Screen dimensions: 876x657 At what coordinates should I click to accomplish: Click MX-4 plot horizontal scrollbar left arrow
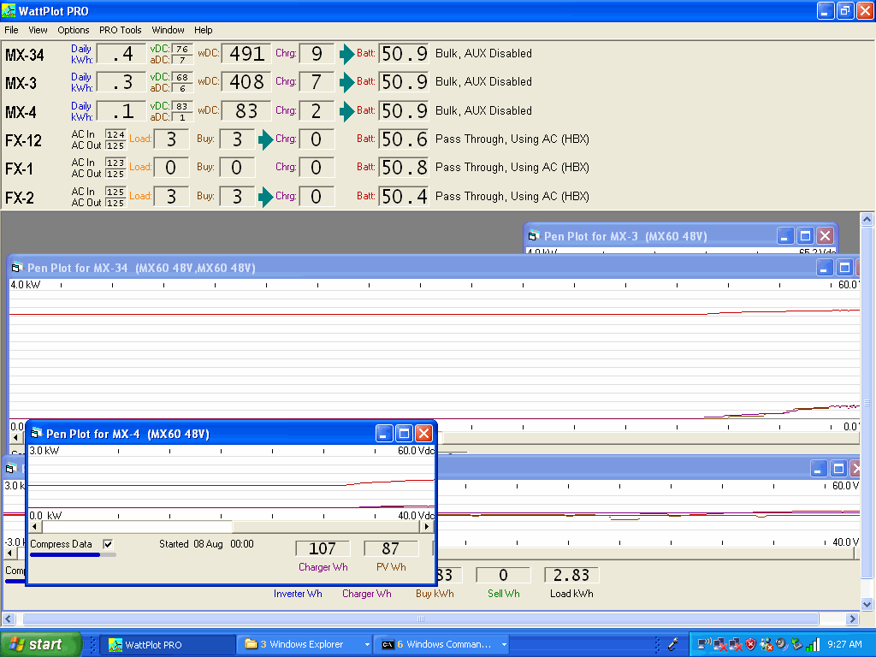click(x=35, y=526)
